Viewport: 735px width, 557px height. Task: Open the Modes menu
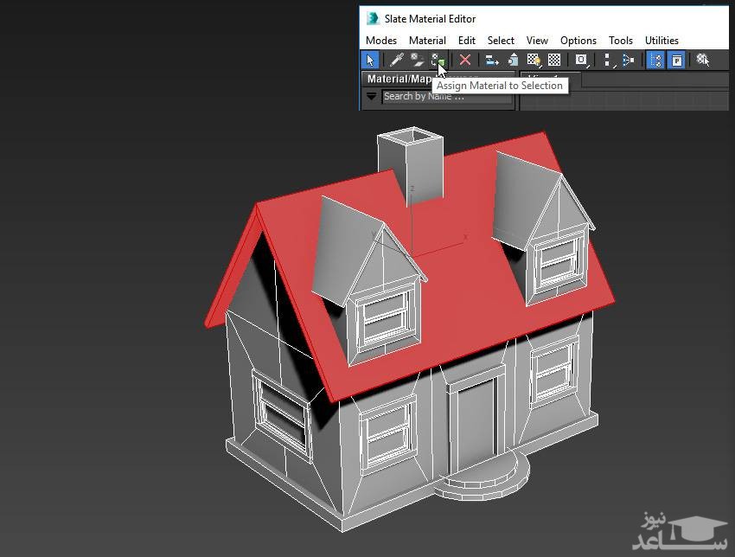[x=380, y=40]
